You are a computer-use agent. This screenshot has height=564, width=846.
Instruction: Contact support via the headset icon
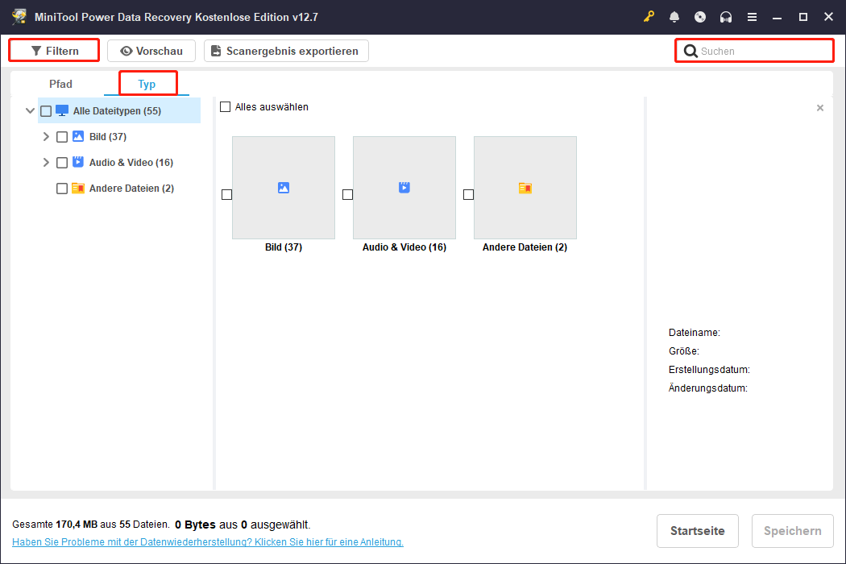pos(725,16)
